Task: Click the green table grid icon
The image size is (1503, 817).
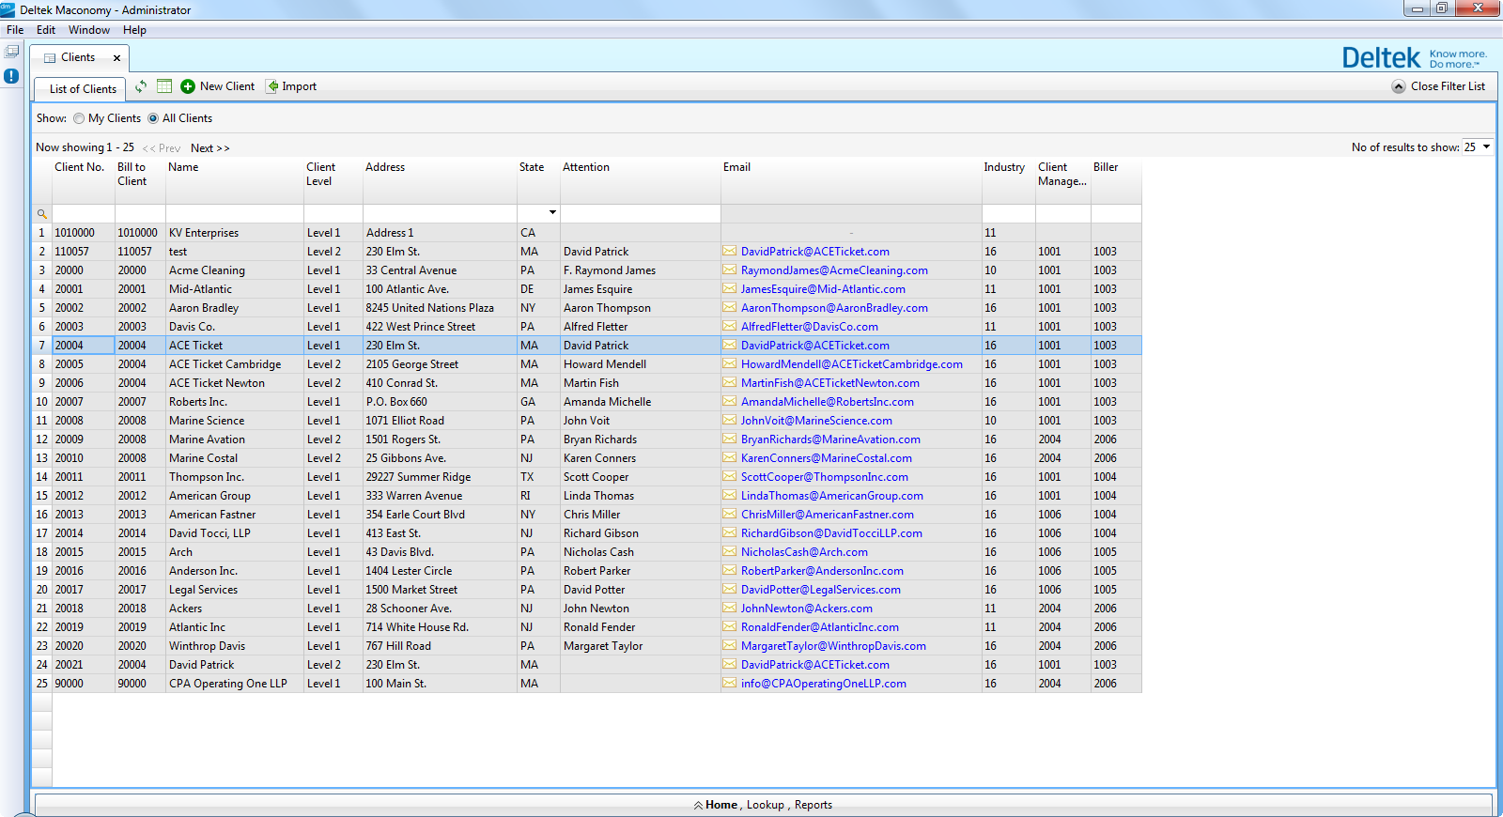Action: click(x=164, y=86)
